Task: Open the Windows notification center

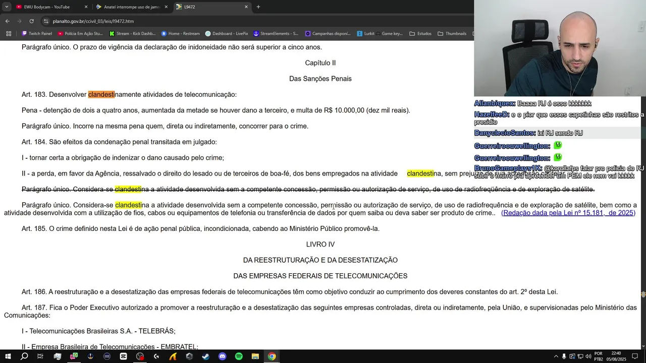Action: click(636, 356)
